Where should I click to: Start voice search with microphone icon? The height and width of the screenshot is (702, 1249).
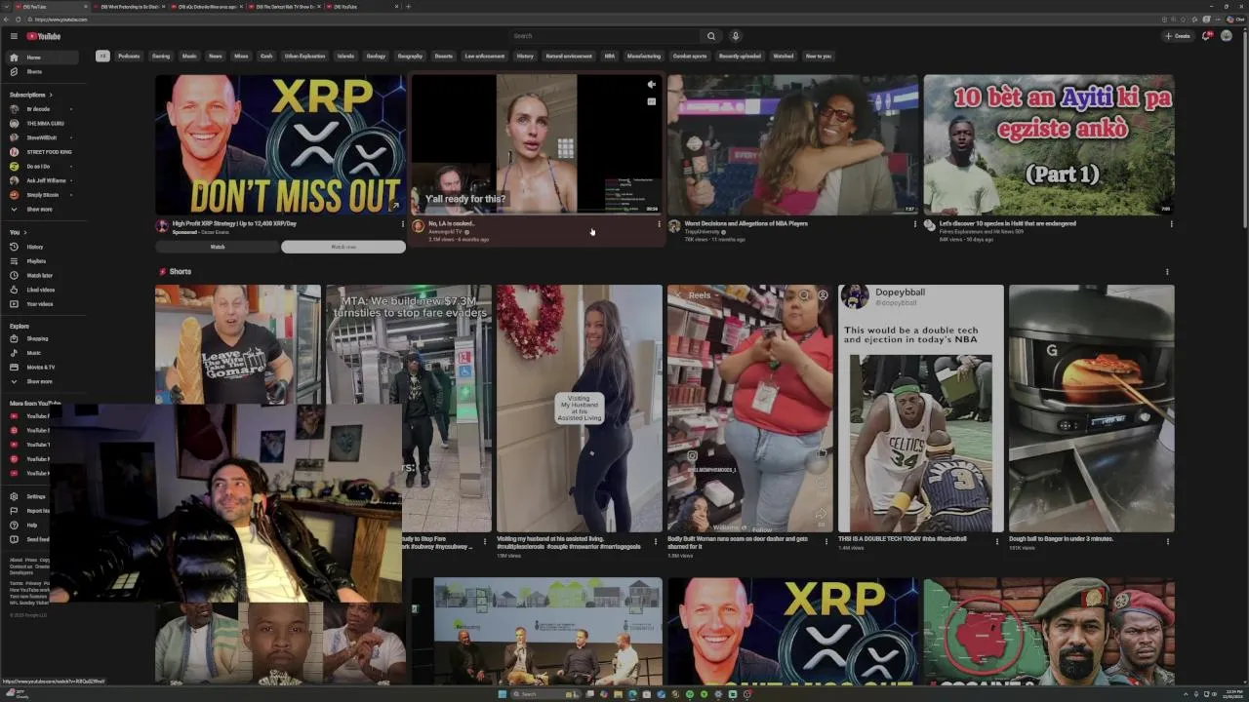coord(735,36)
